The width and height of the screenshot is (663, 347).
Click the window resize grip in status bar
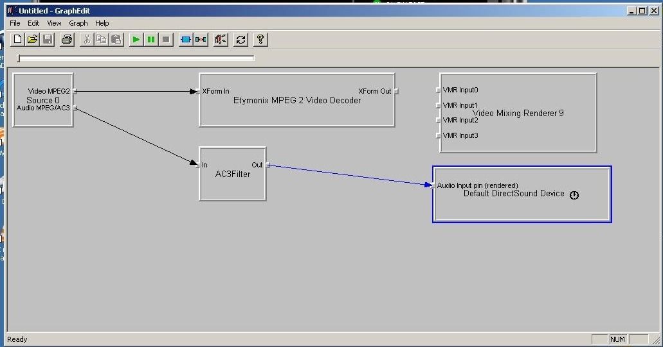pyautogui.click(x=656, y=340)
